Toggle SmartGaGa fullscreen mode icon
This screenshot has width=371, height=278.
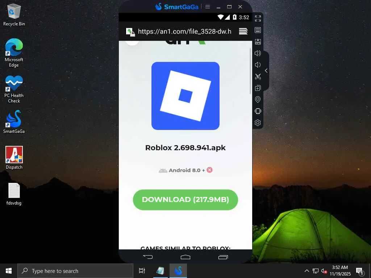(x=258, y=18)
